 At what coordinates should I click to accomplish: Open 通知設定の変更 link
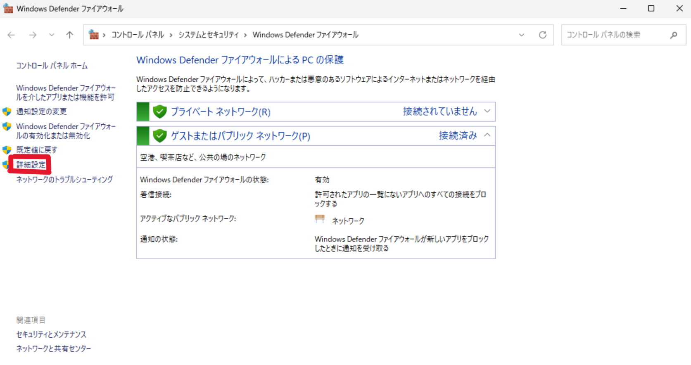pos(41,111)
